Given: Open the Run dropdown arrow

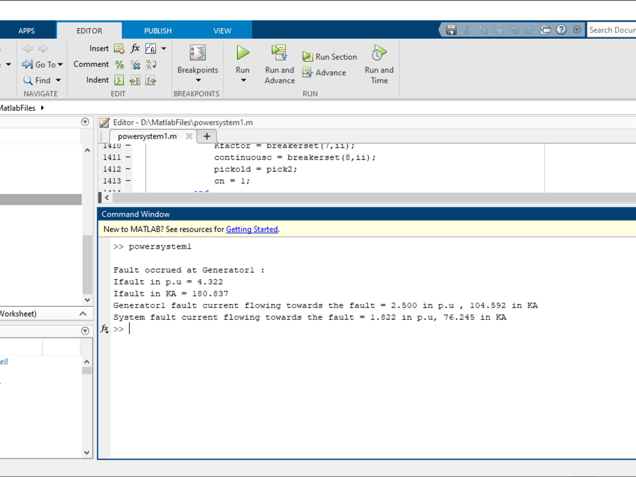Looking at the screenshot, I should (x=243, y=80).
